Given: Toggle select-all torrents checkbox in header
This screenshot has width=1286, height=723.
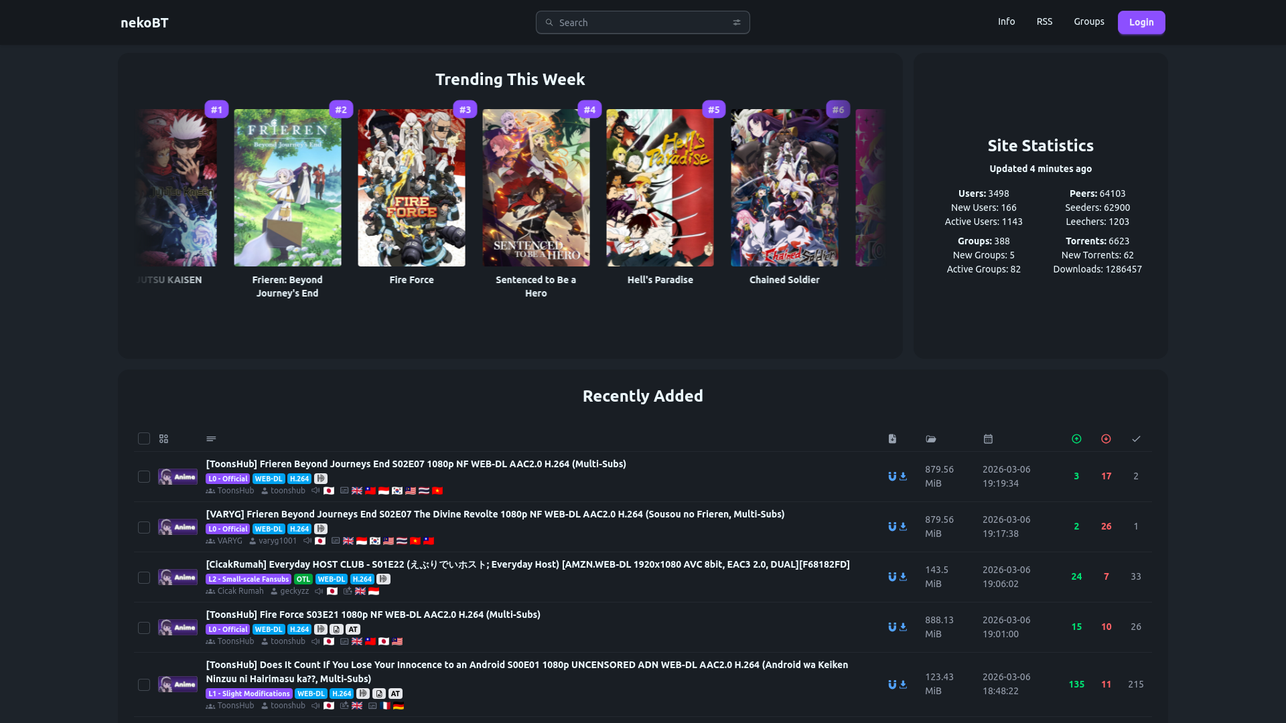Looking at the screenshot, I should point(144,439).
